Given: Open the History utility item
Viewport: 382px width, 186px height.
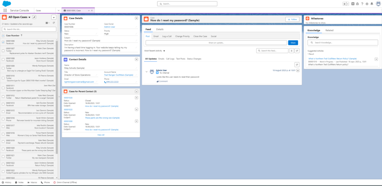Looking at the screenshot, I should (x=6, y=183).
